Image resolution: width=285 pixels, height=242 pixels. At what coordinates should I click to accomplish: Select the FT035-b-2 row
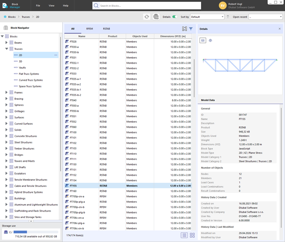tap(128, 95)
